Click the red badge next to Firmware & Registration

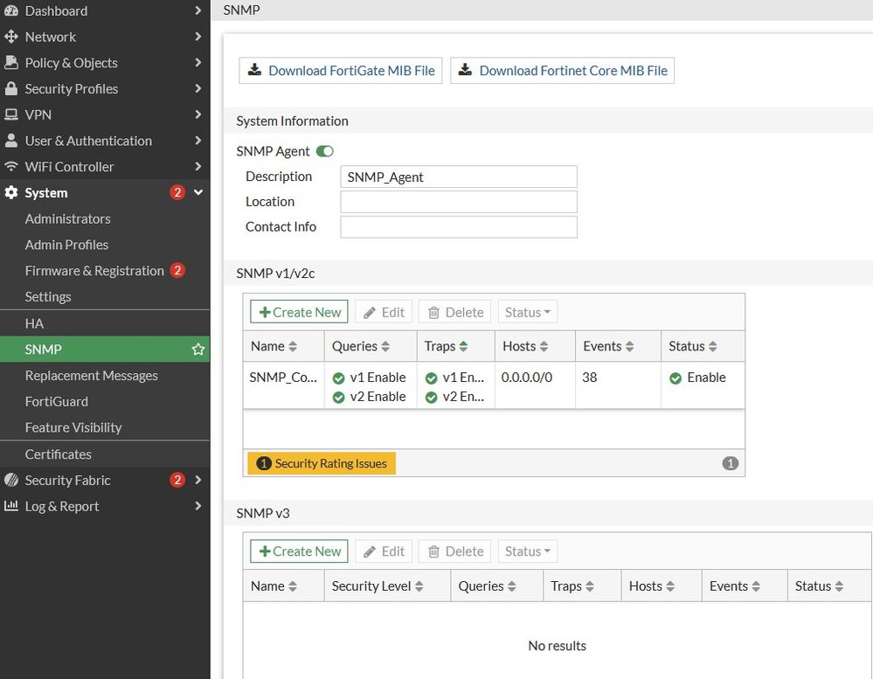pyautogui.click(x=177, y=271)
